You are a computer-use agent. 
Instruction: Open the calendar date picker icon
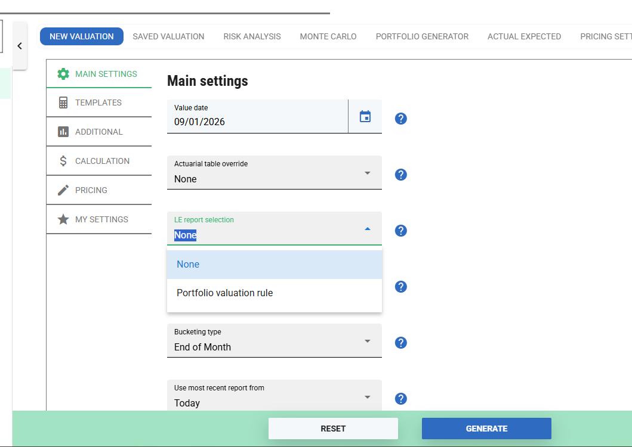[365, 117]
